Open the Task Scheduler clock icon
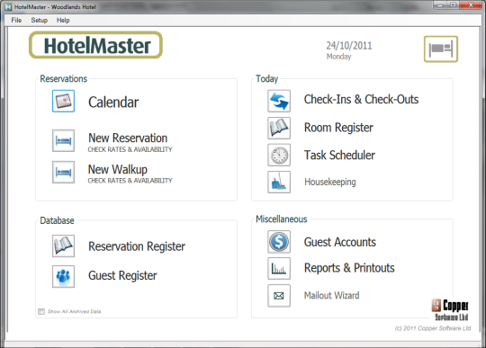This screenshot has width=486, height=348. [279, 155]
